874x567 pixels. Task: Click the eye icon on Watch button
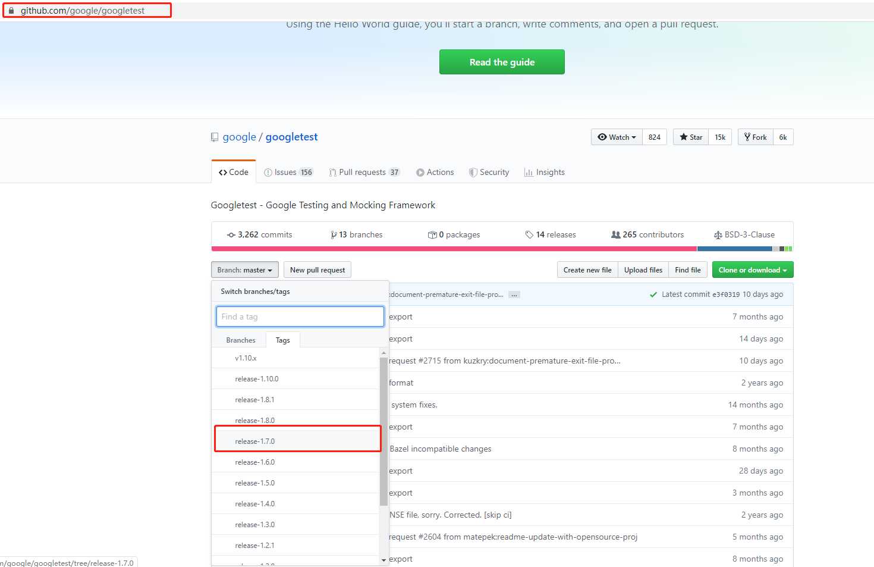point(602,137)
